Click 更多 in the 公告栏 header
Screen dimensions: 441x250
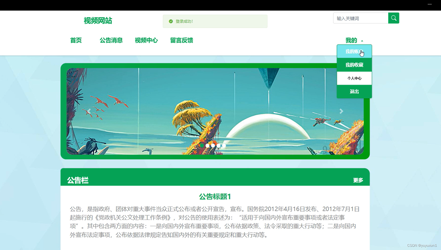coord(358,180)
